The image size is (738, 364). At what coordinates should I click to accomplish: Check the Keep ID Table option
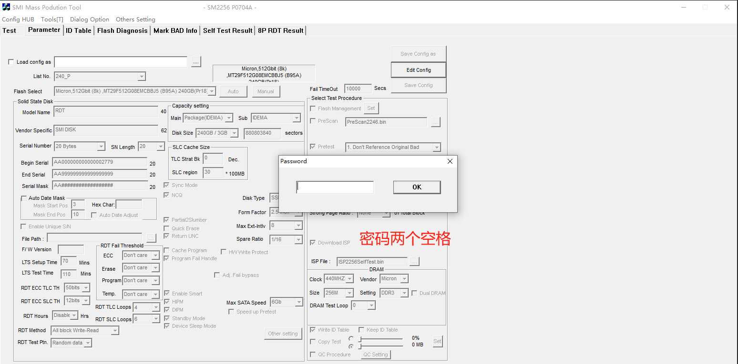(x=361, y=330)
